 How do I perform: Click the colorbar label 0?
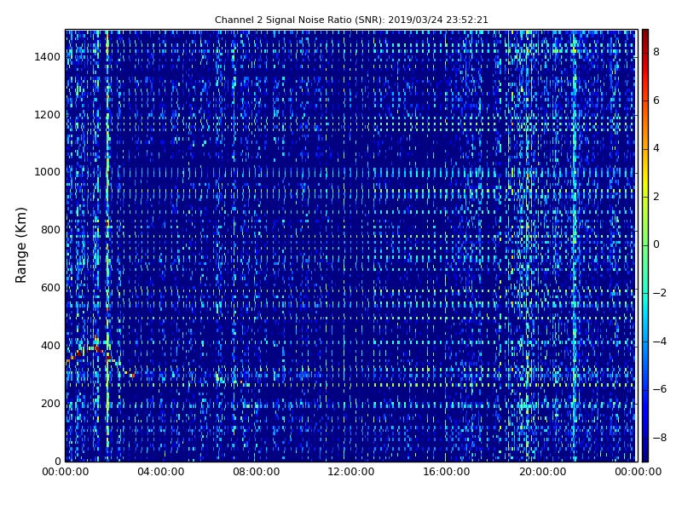coord(656,244)
